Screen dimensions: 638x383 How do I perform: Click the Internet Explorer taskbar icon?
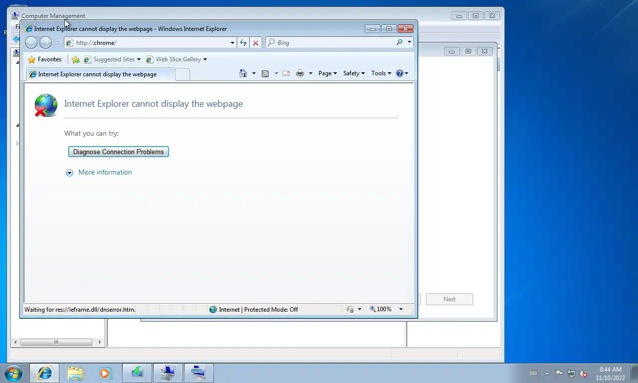click(44, 373)
